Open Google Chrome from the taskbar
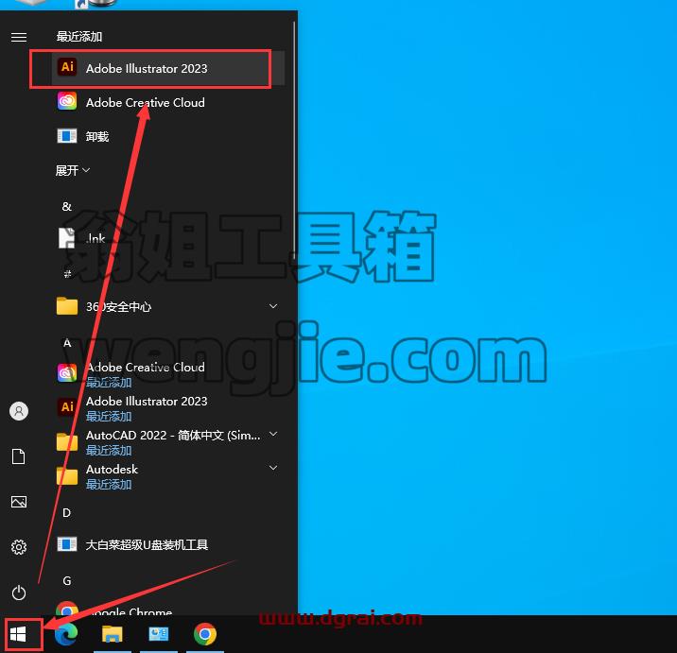 (x=205, y=634)
